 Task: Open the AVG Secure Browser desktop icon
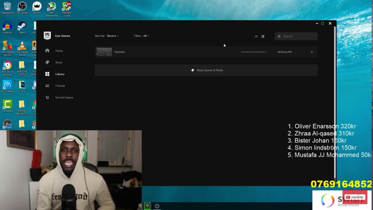(x=7, y=68)
